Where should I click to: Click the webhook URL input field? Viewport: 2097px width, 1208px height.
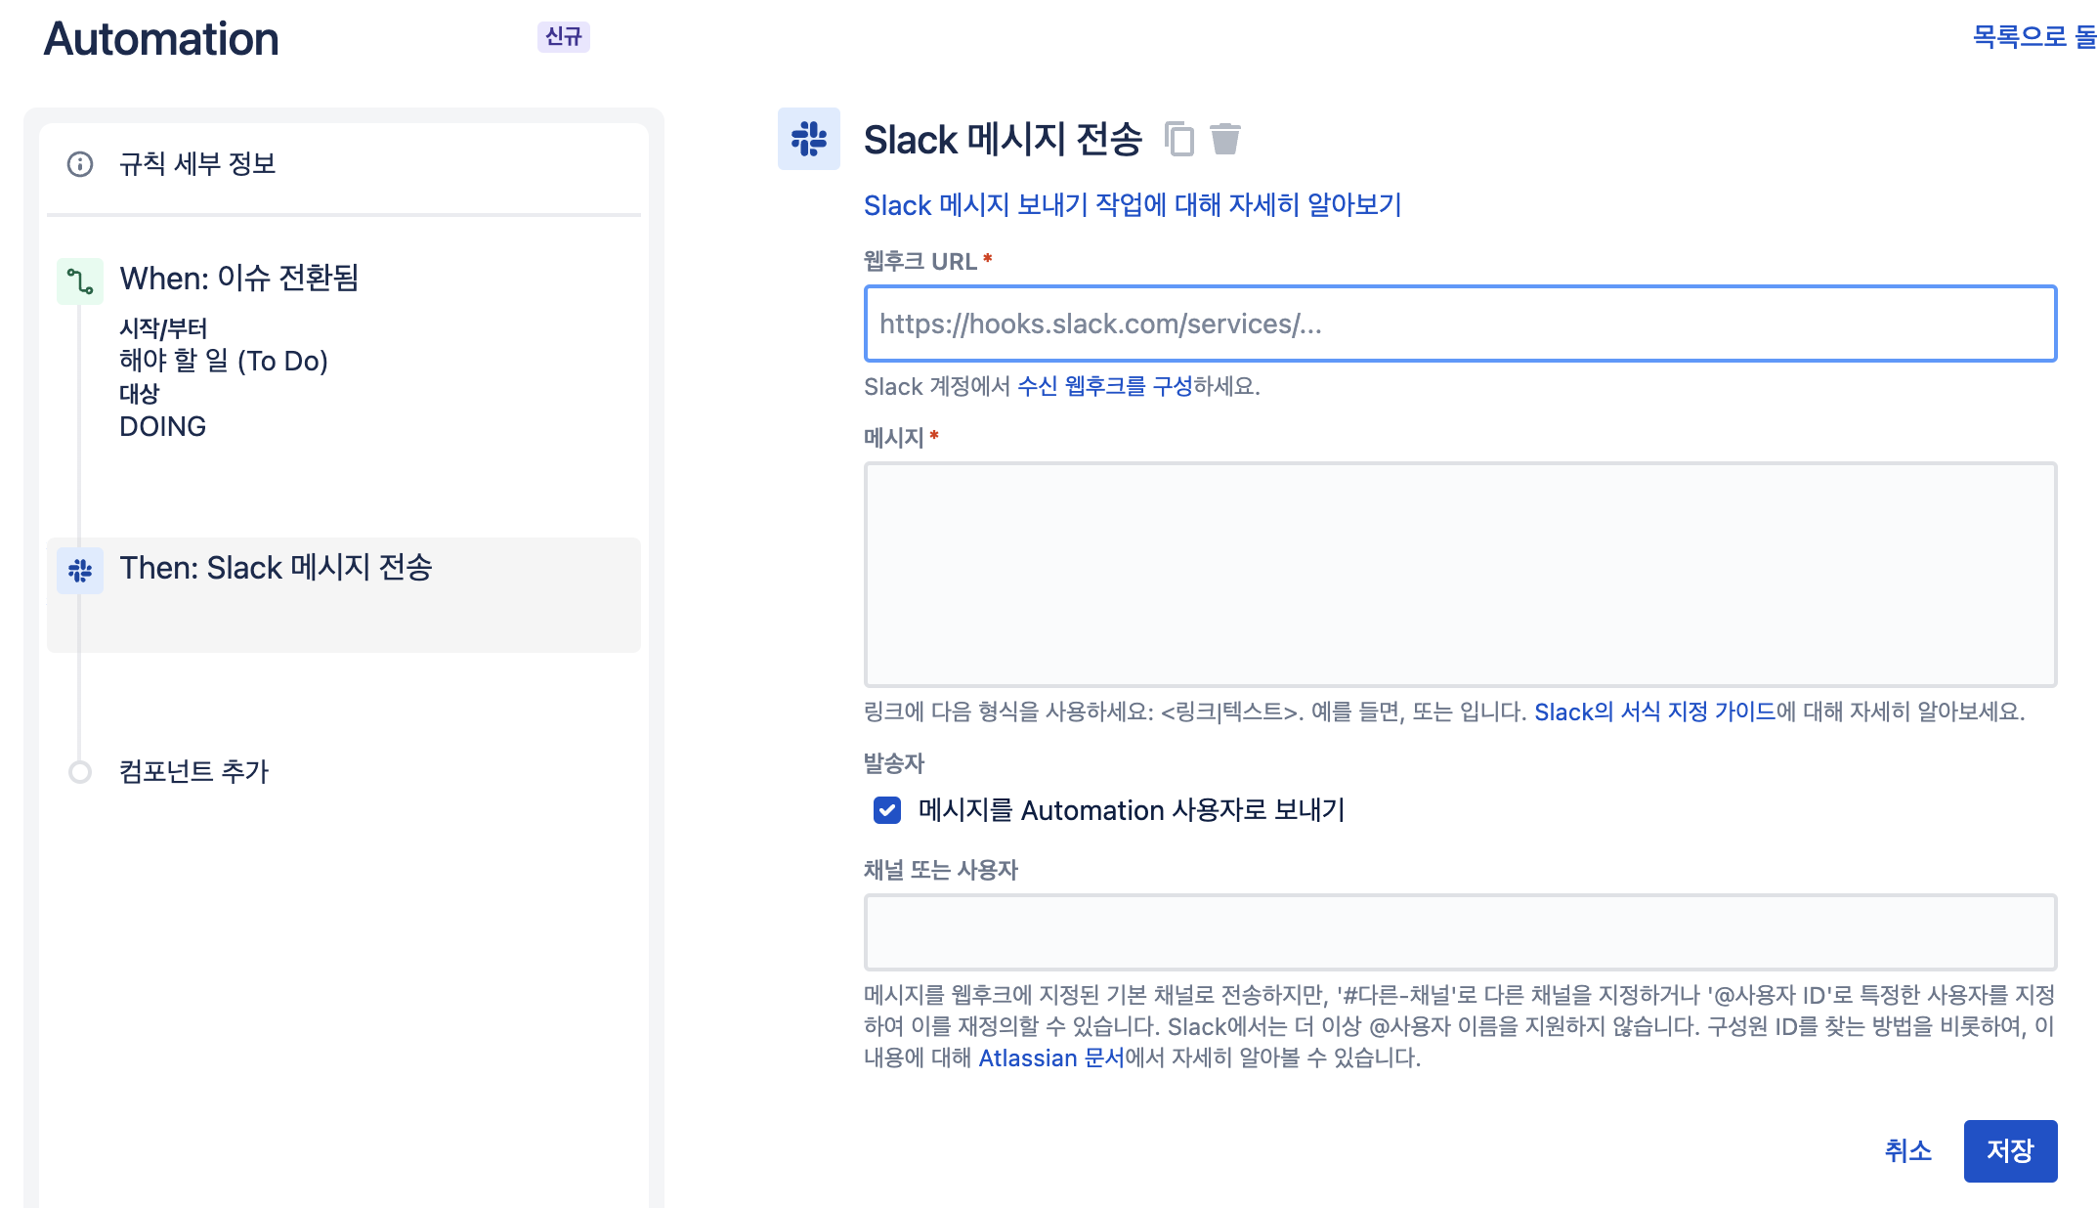(x=1460, y=324)
